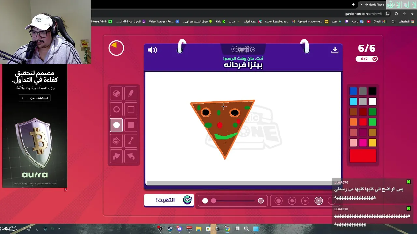Adjust the opacity slider handle

pos(213,201)
